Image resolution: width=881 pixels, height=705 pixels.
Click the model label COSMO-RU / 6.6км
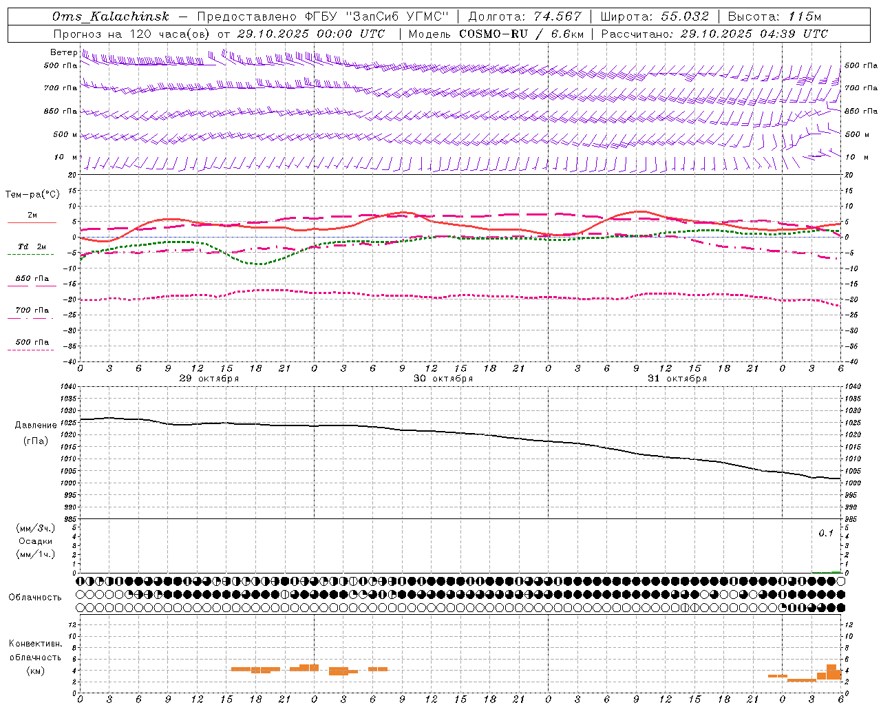(521, 34)
